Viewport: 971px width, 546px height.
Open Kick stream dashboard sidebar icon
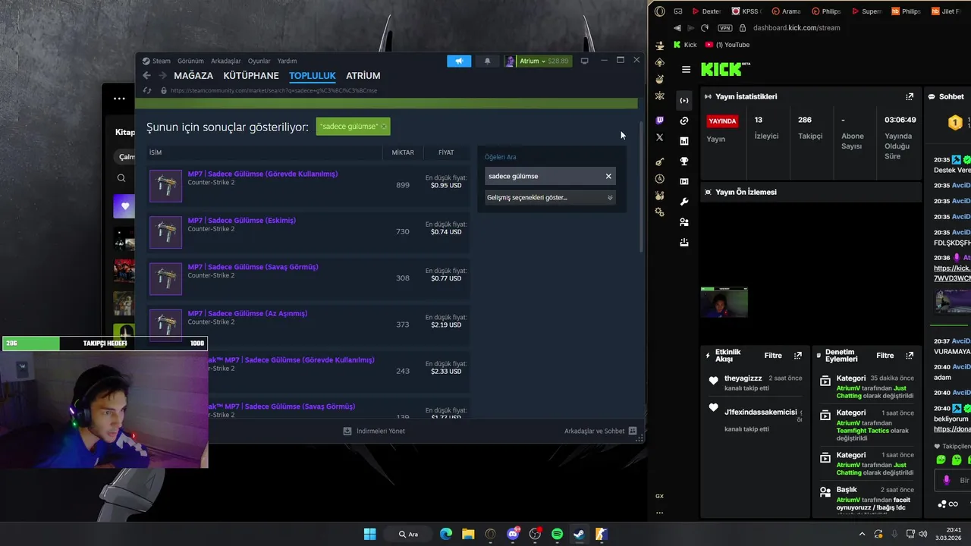click(684, 100)
